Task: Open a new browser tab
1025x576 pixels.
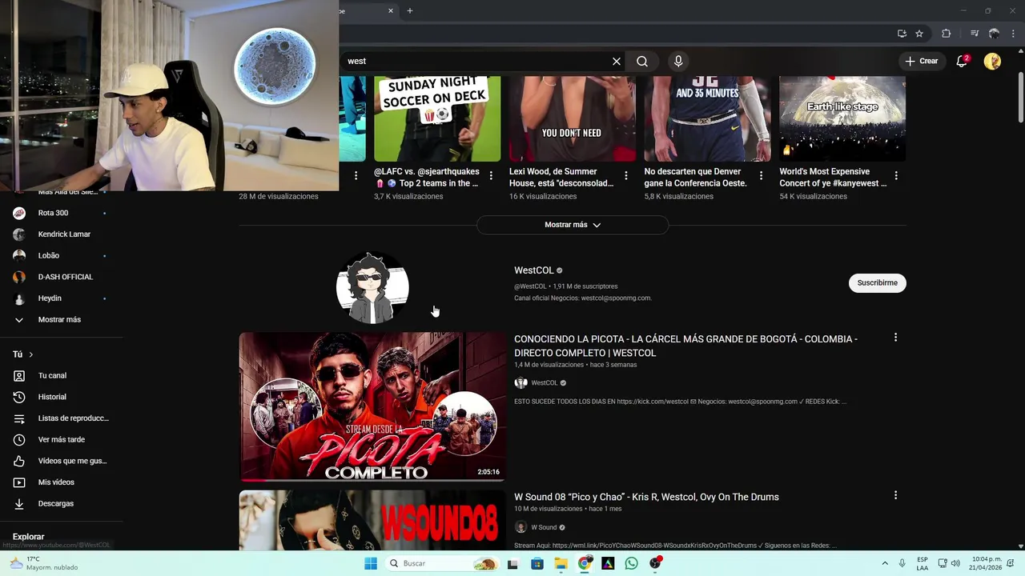Action: 409,10
